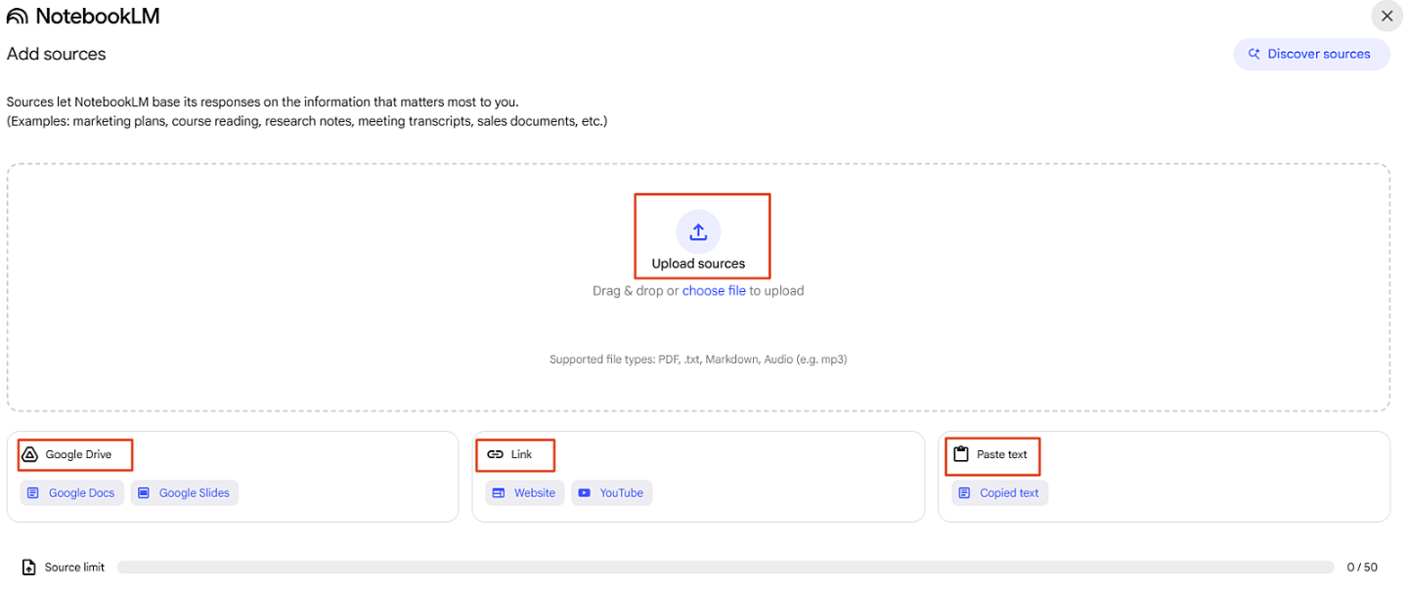Click the Upload sources label
Image resolution: width=1409 pixels, height=590 pixels.
click(x=698, y=264)
